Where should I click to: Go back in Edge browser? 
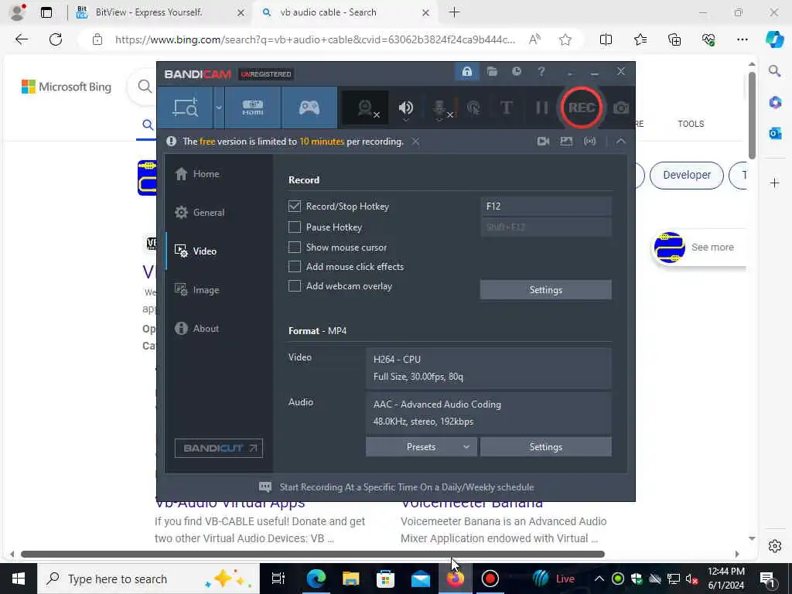coord(21,39)
